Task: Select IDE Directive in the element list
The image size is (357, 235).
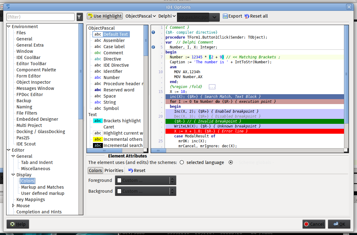Action: pos(116,65)
